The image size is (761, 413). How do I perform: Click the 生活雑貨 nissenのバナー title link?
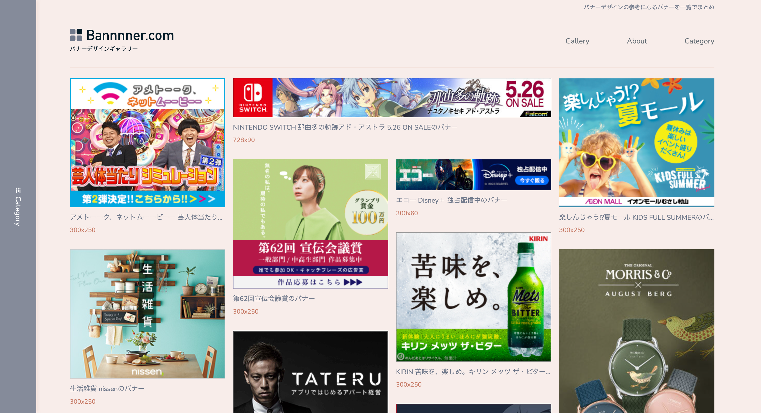tap(107, 388)
